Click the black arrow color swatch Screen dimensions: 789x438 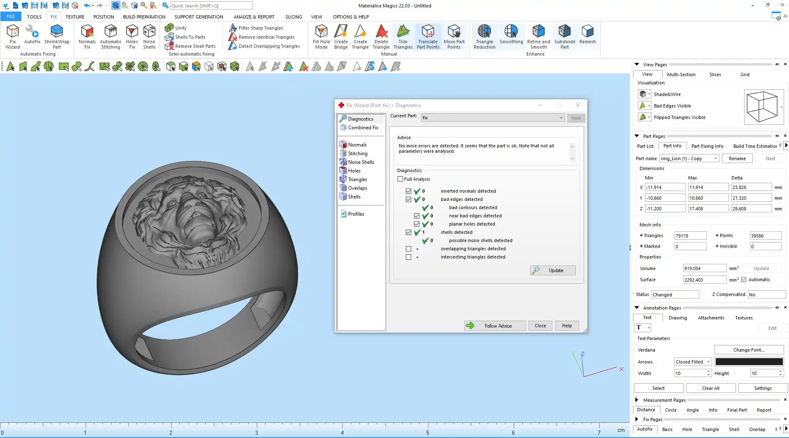749,362
